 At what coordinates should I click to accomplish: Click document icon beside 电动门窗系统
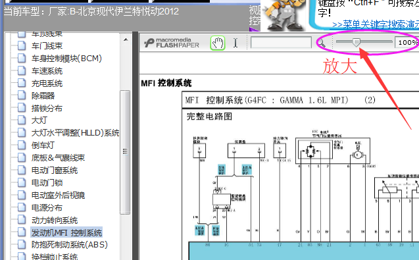(22, 170)
